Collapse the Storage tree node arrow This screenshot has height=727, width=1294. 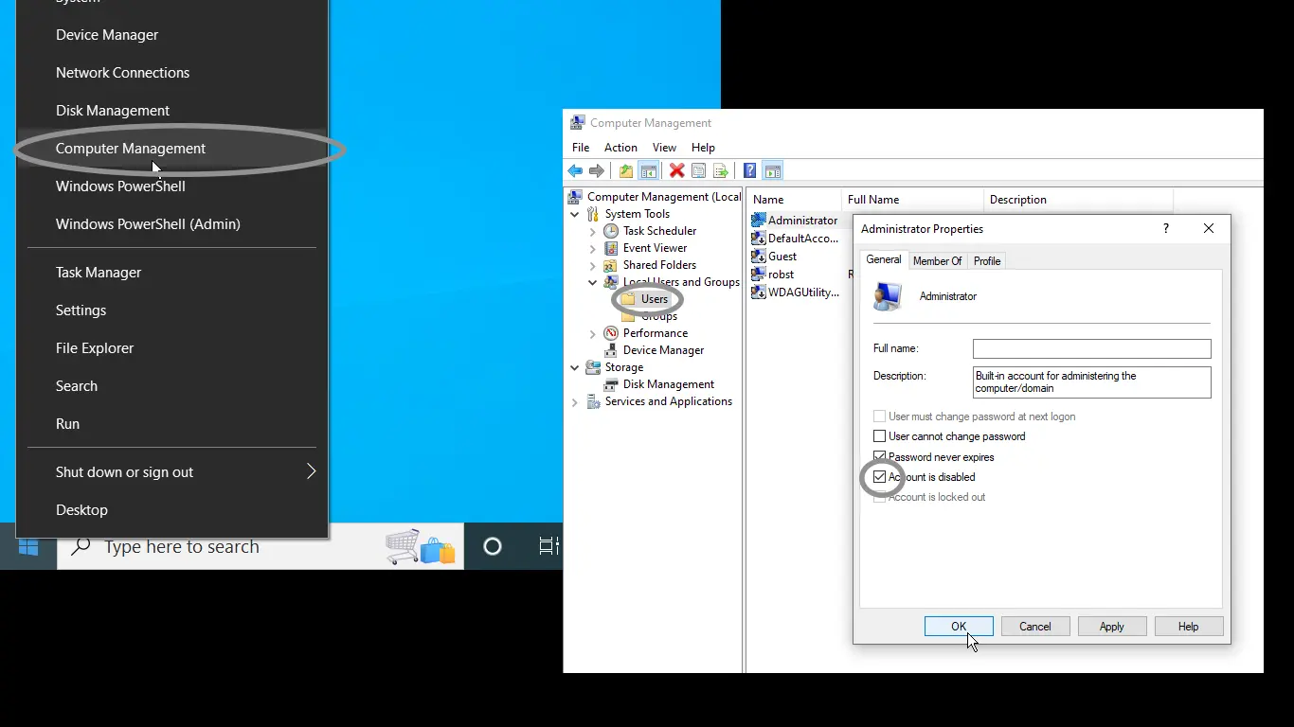pyautogui.click(x=575, y=367)
